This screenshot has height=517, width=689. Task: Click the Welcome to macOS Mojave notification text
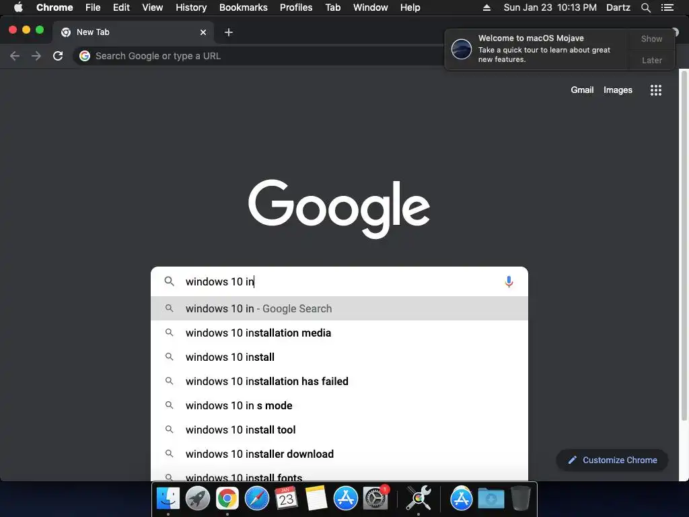531,38
